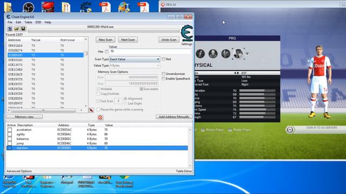Open the red monster face desktop icon
346x194 pixels.
click(x=48, y=7)
